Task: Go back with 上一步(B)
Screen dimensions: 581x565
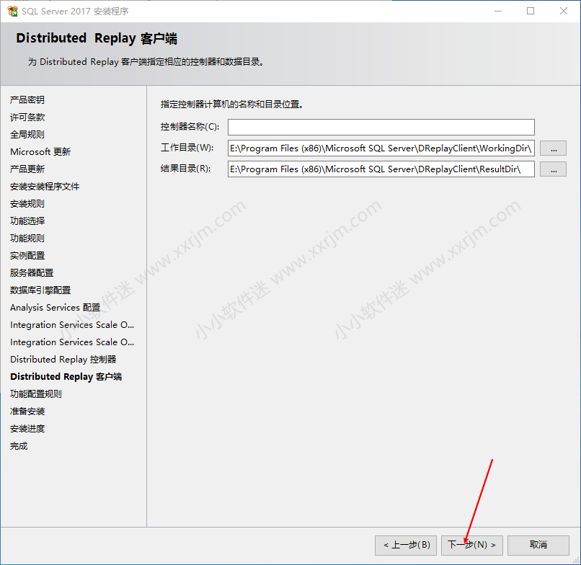Action: [406, 545]
